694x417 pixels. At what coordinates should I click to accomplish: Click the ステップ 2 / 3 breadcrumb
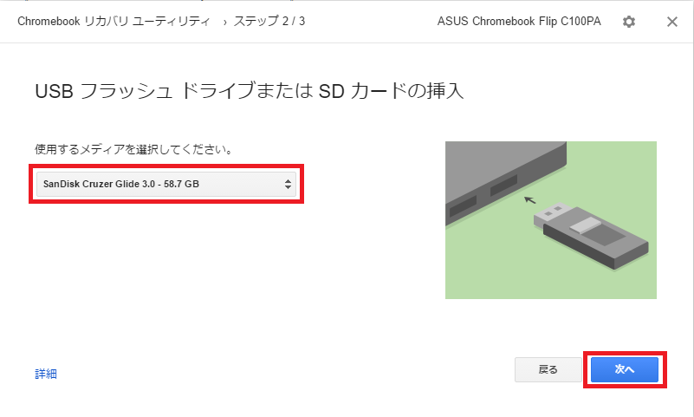[269, 22]
